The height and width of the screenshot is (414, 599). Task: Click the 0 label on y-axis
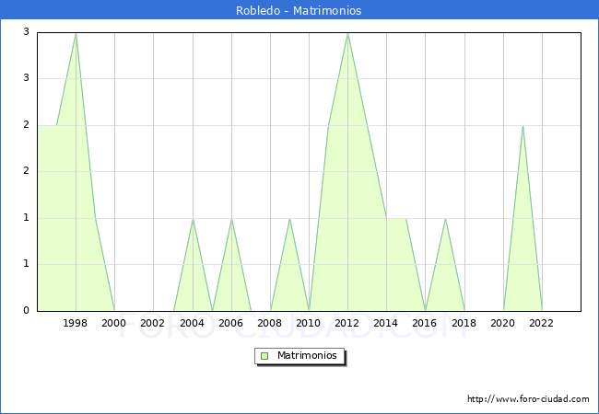[27, 311]
